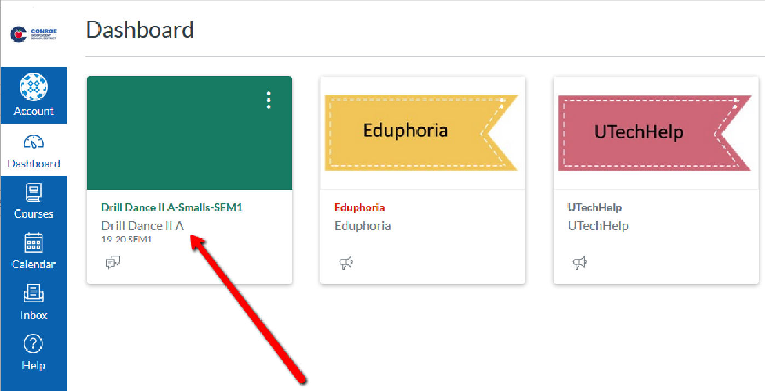Click the 19-20 SEM1 term text
This screenshot has height=391, width=765.
pyautogui.click(x=126, y=240)
